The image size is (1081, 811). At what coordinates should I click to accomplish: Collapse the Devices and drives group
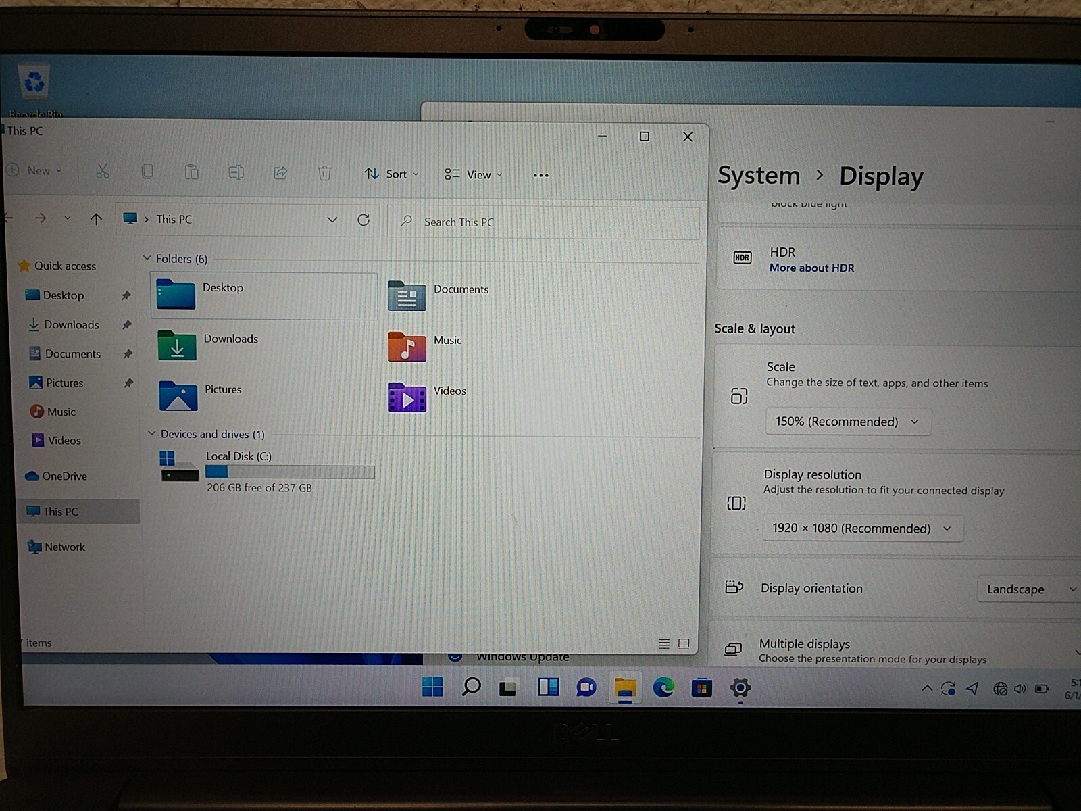[152, 433]
